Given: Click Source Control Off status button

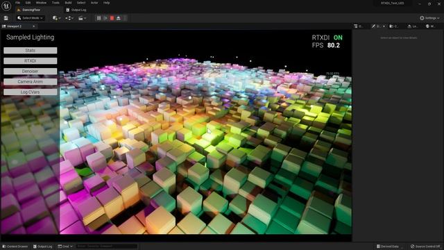Looking at the screenshot, I should pos(425,247).
